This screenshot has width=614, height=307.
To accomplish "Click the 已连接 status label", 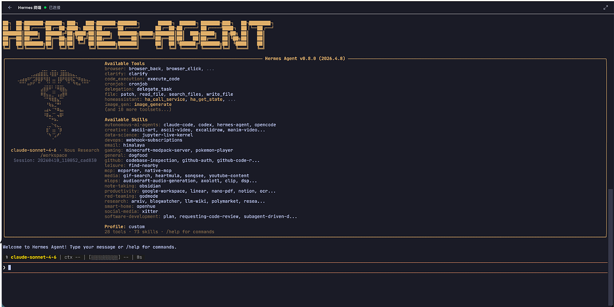I will pyautogui.click(x=55, y=7).
